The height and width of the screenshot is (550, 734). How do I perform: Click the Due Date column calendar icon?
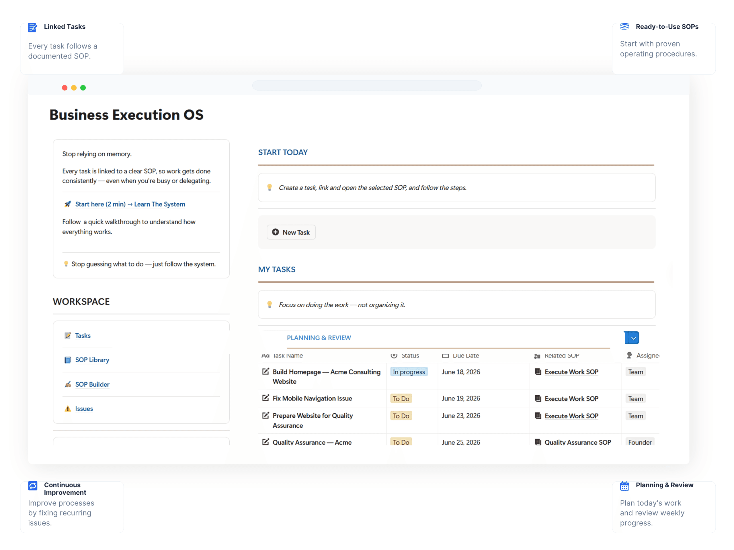pos(445,355)
